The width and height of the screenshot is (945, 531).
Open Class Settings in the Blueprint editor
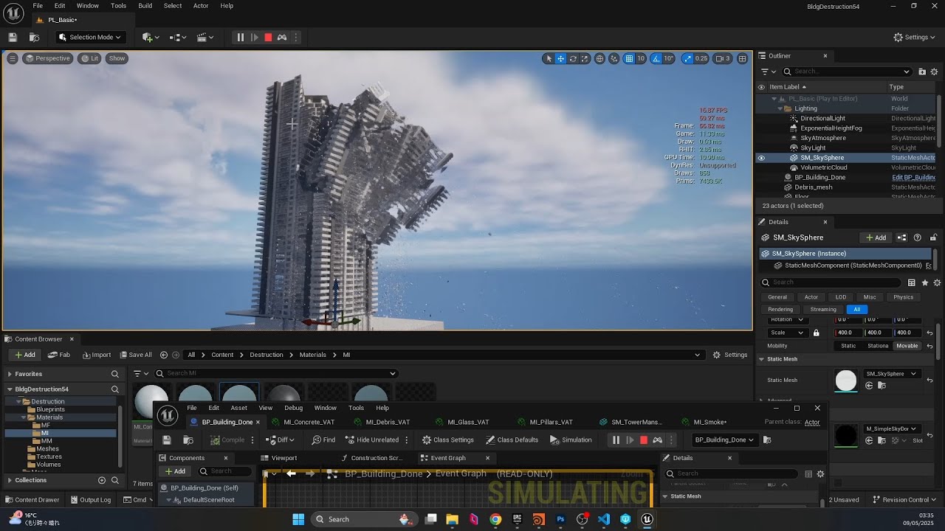tap(448, 440)
